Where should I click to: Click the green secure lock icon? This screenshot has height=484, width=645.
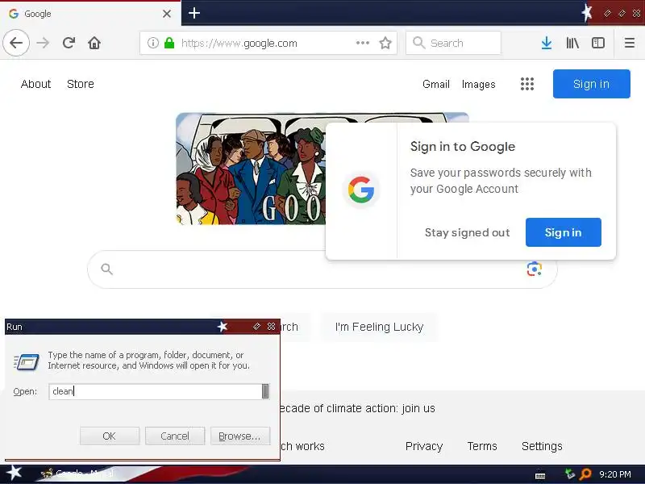coord(169,43)
